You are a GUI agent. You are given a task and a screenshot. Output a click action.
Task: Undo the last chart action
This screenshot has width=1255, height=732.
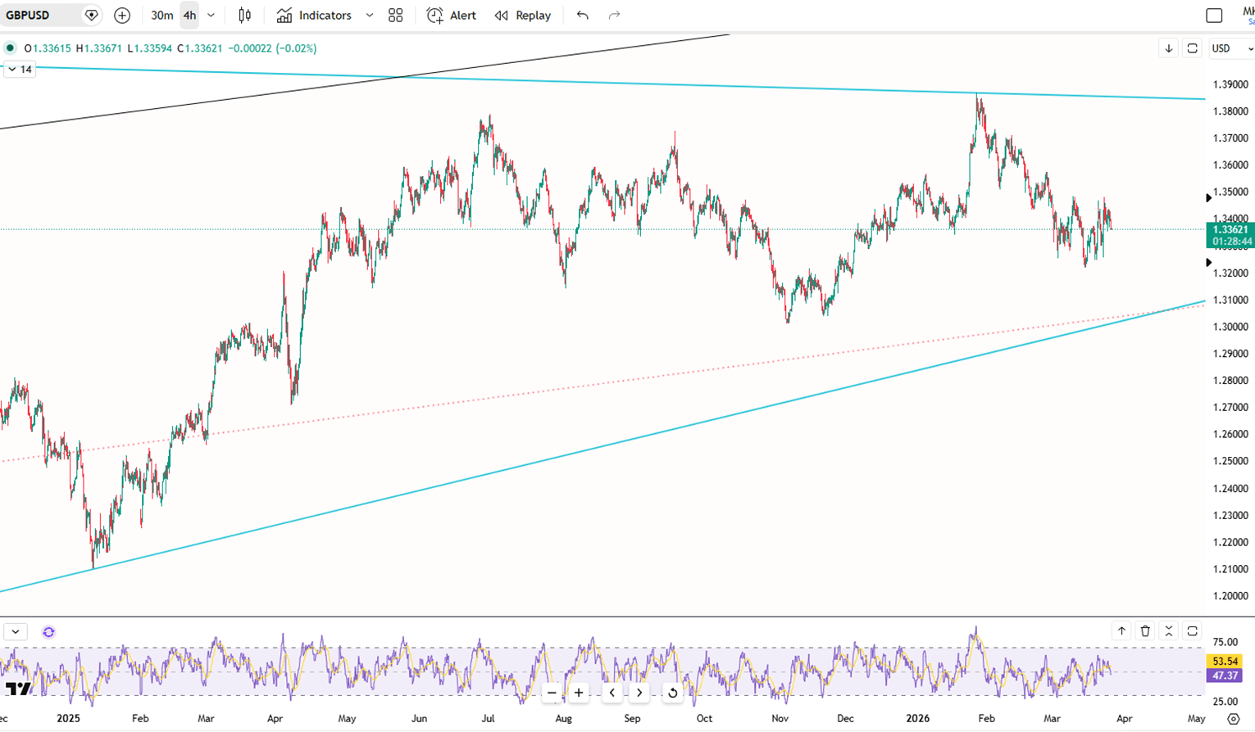[582, 16]
